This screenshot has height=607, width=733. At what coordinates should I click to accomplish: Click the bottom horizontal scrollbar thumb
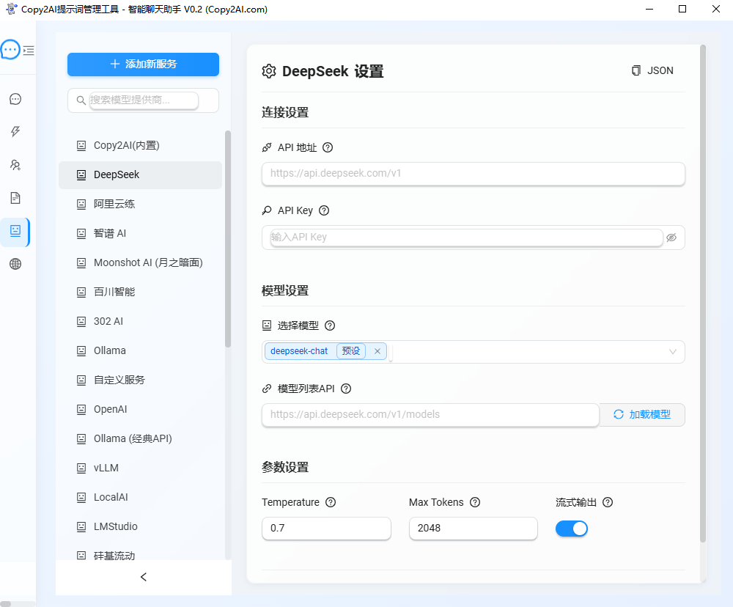tap(6, 604)
